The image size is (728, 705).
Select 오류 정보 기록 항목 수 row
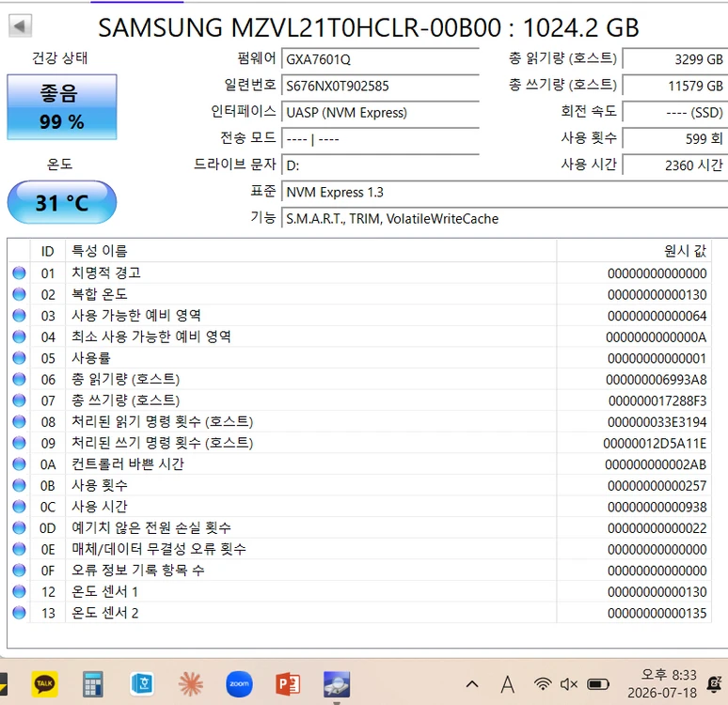[359, 571]
